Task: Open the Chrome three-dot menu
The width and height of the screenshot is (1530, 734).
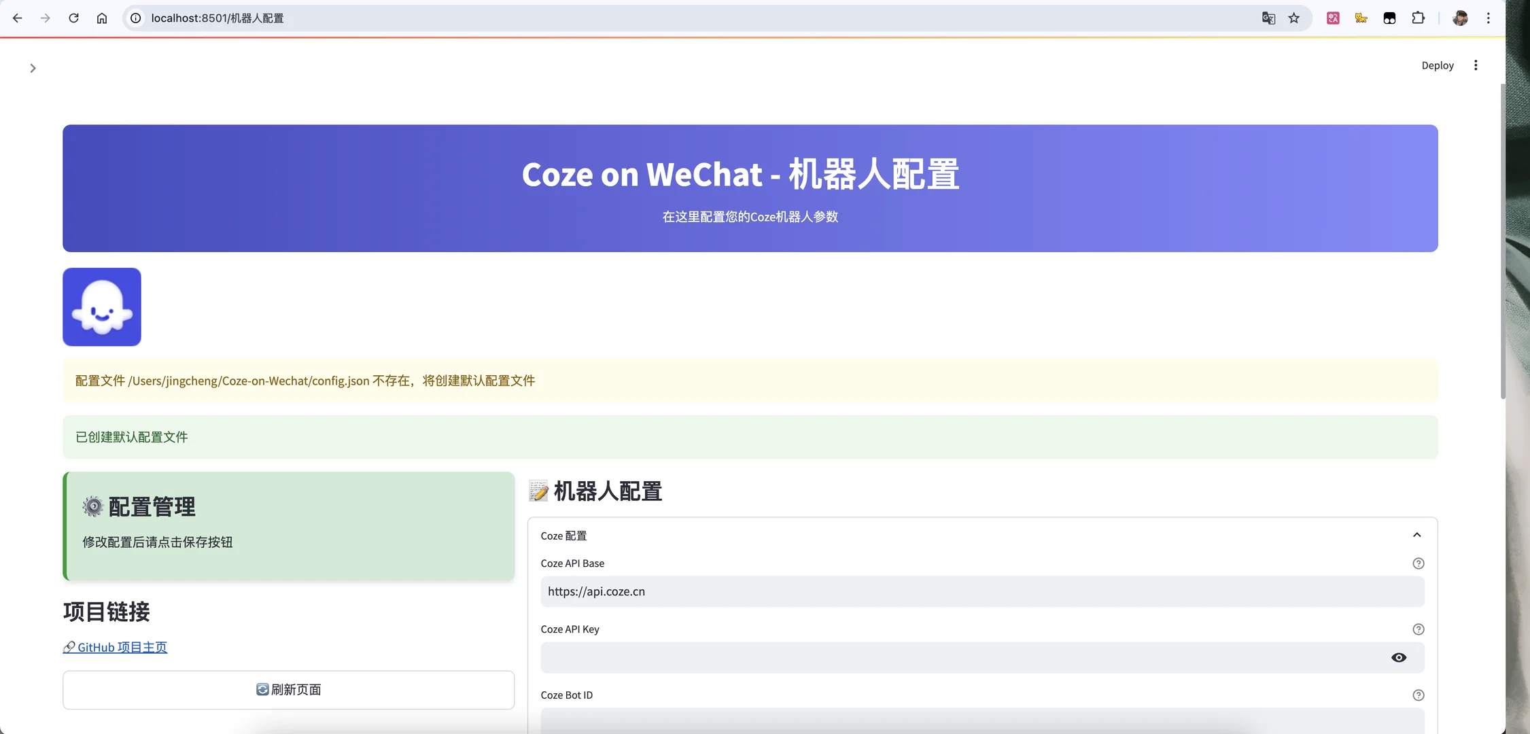Action: pyautogui.click(x=1489, y=18)
